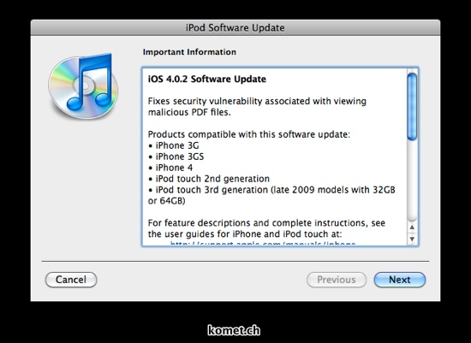
Task: Click "Fixes security vulnerability" paragraph
Action: (x=257, y=107)
